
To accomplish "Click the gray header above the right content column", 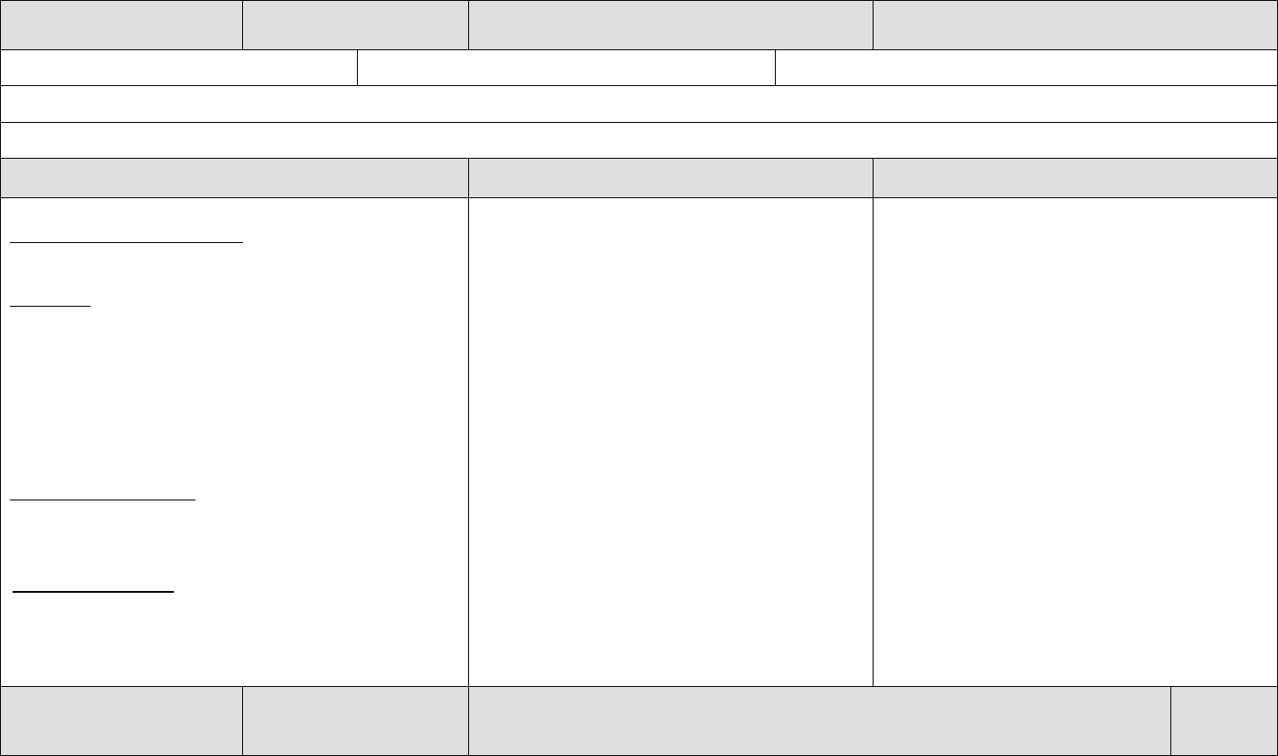I will 1075,178.
